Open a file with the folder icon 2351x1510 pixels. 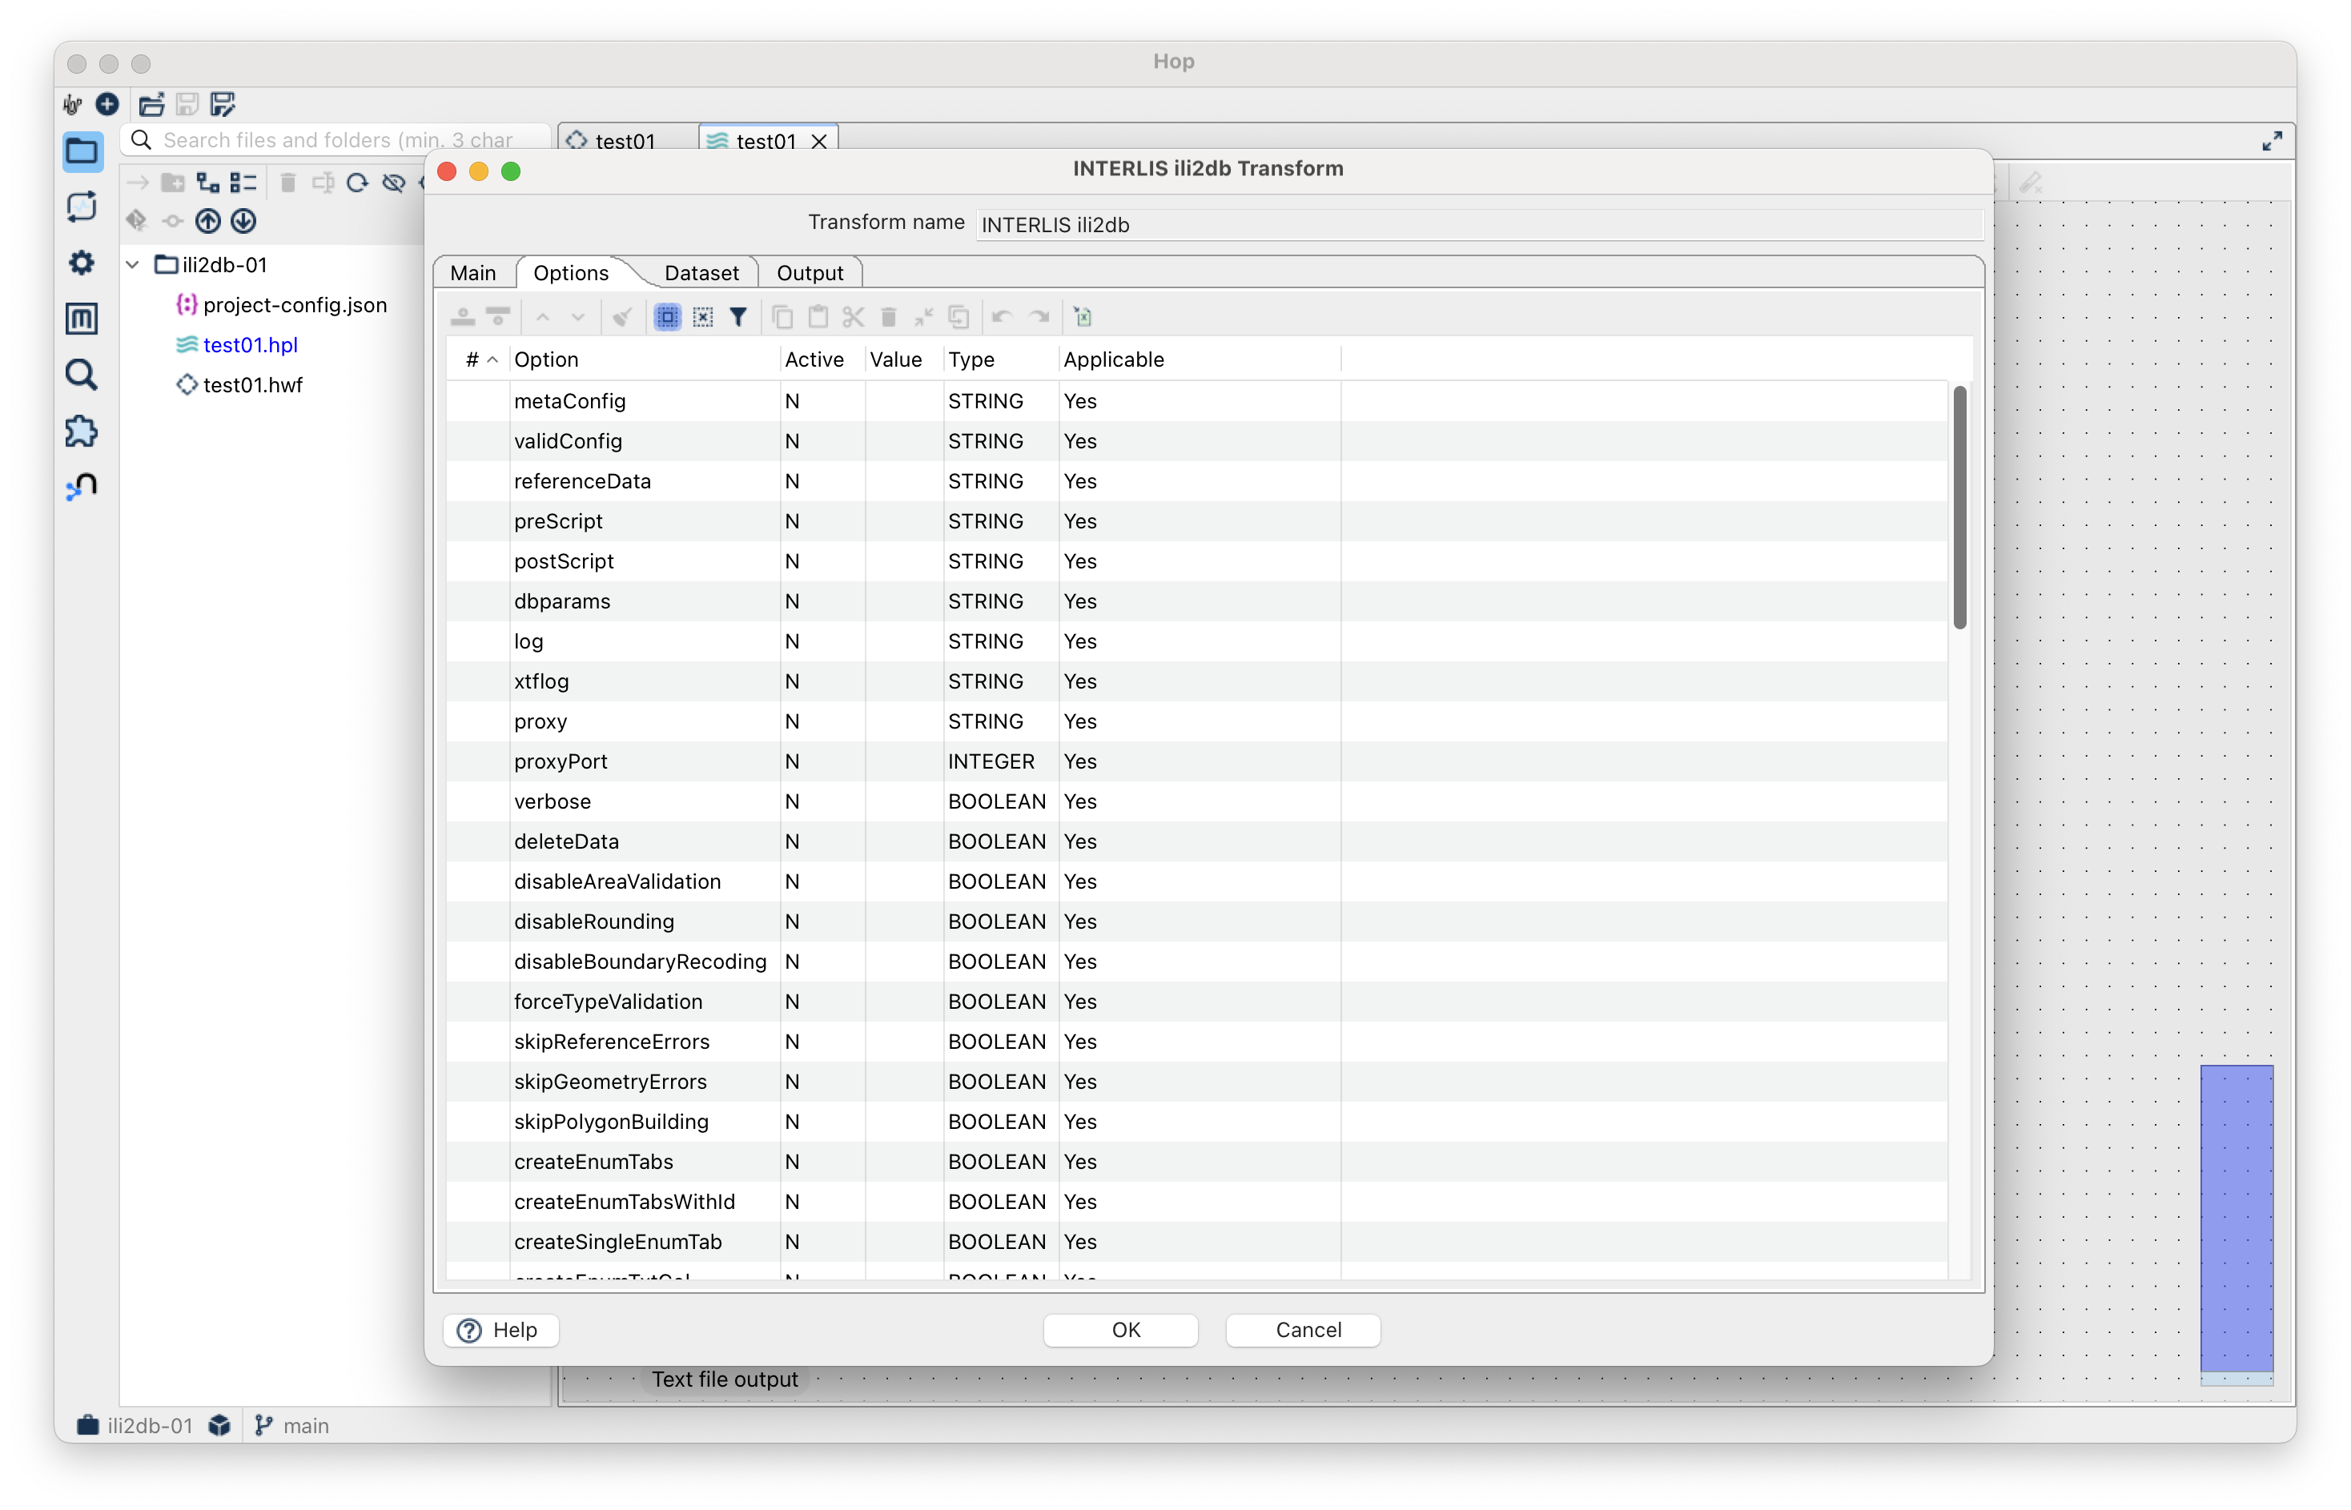pyautogui.click(x=151, y=104)
